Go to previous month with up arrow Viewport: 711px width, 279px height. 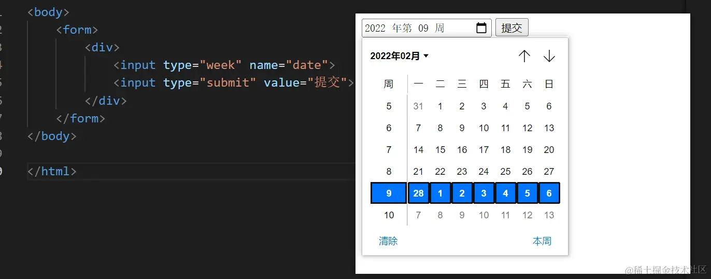524,56
